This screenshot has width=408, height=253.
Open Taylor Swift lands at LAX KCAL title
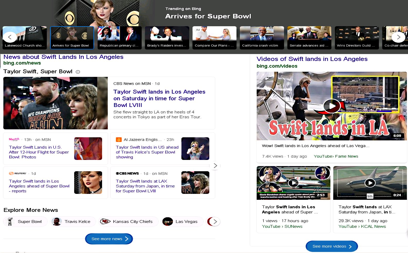[x=367, y=210]
